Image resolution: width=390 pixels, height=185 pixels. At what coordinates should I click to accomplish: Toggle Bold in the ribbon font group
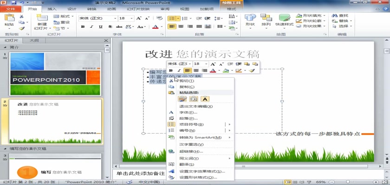[83, 26]
